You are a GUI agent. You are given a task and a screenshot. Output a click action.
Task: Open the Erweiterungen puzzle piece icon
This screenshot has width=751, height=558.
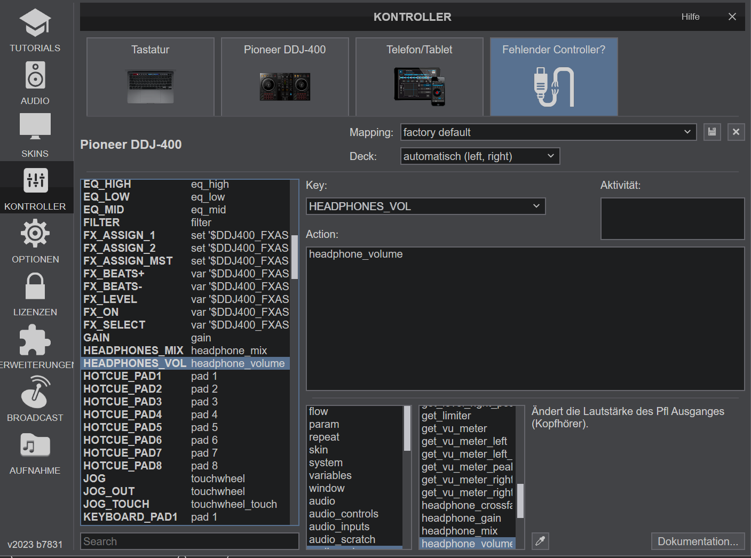(35, 340)
